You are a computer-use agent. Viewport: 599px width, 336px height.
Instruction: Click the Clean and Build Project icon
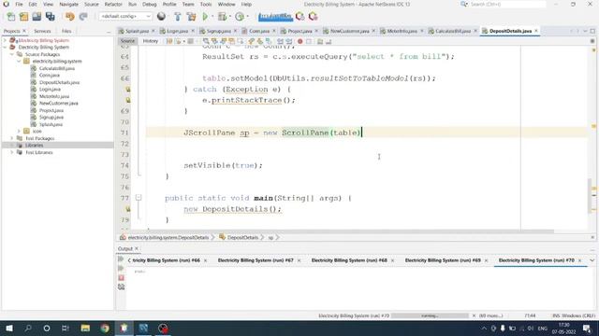coord(191,17)
